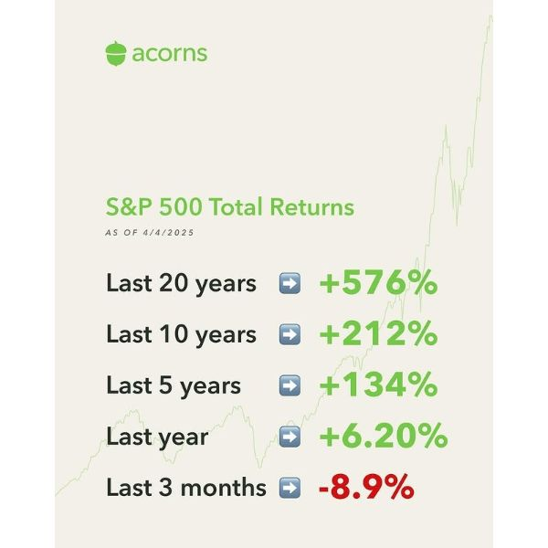Click the +576% return value
The height and width of the screenshot is (548, 548).
(378, 283)
